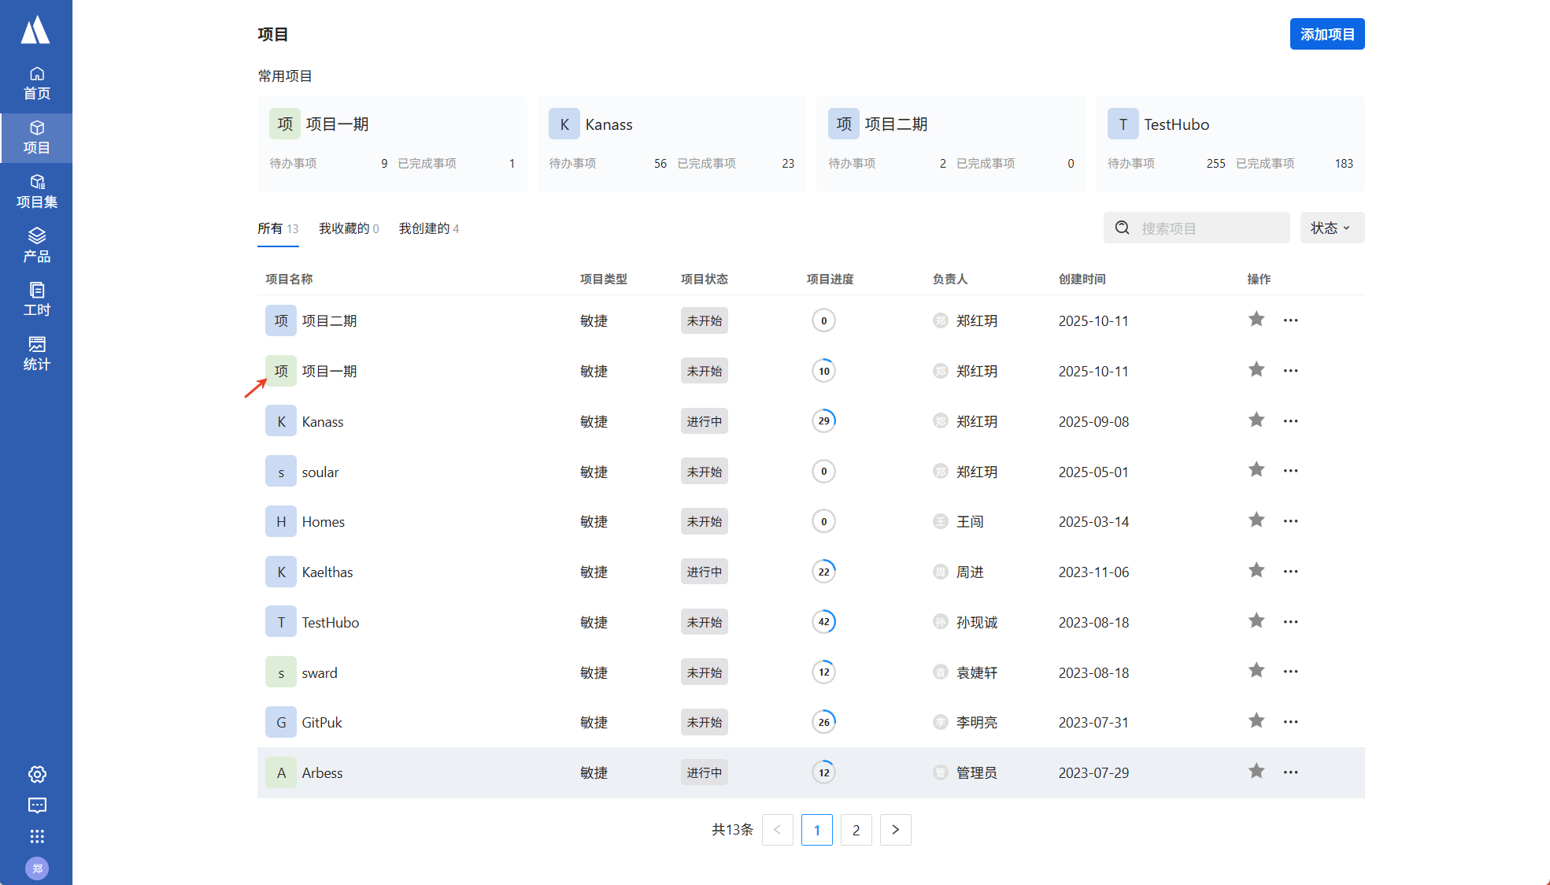
Task: Open more actions menu for Arbess
Action: pyautogui.click(x=1290, y=772)
